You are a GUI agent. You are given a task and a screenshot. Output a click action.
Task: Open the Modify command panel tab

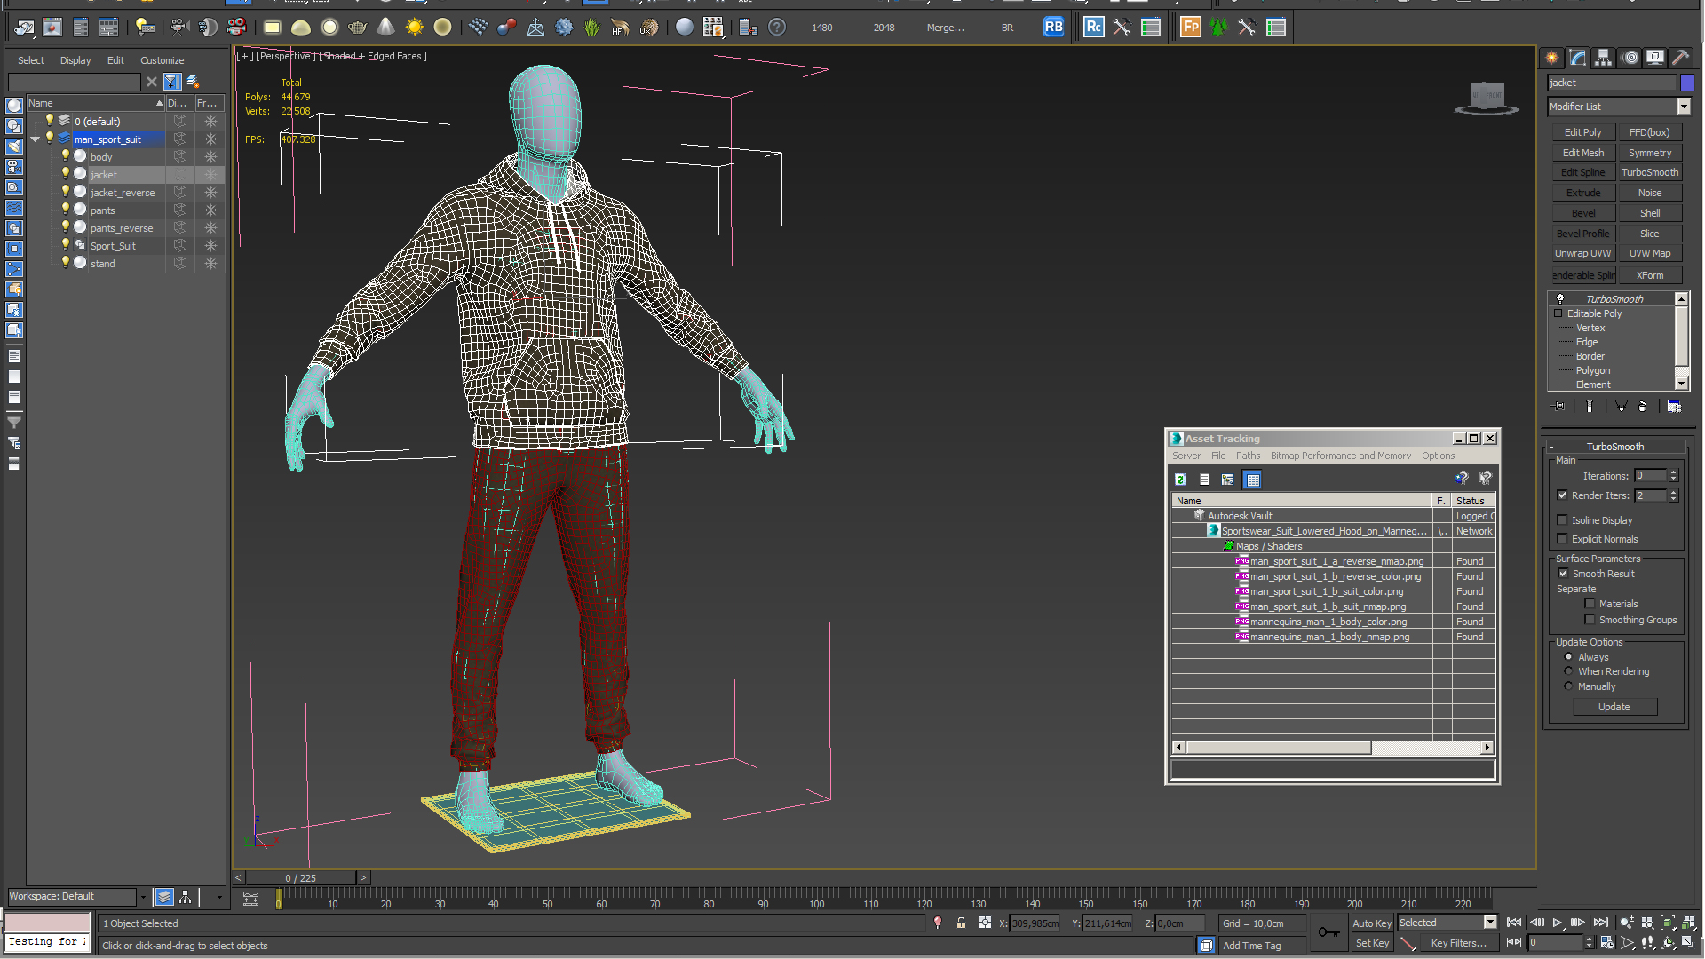point(1578,58)
